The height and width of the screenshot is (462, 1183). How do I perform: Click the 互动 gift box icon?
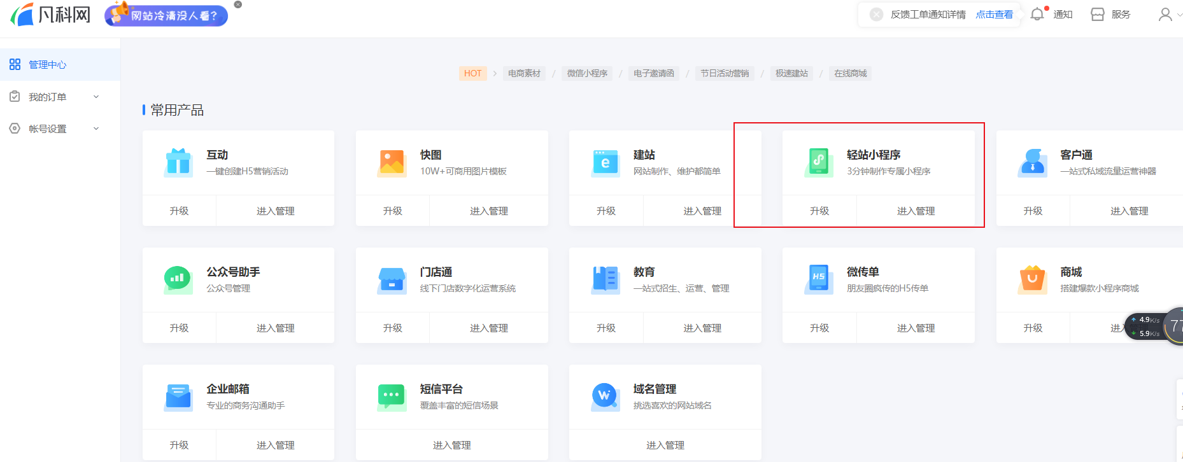point(178,162)
